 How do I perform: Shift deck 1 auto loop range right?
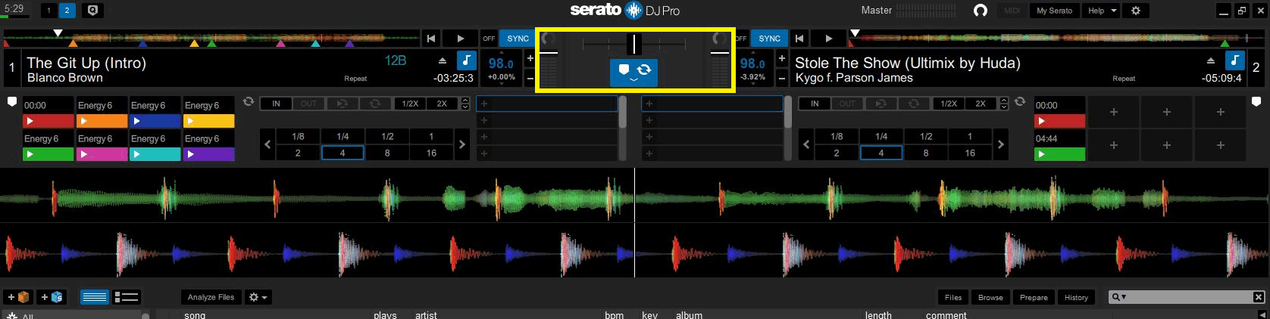coord(461,144)
